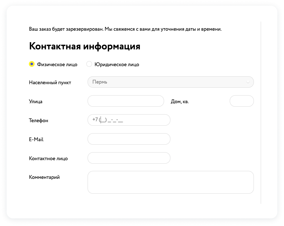Click the E-Mail label
284x226 pixels.
click(36, 140)
